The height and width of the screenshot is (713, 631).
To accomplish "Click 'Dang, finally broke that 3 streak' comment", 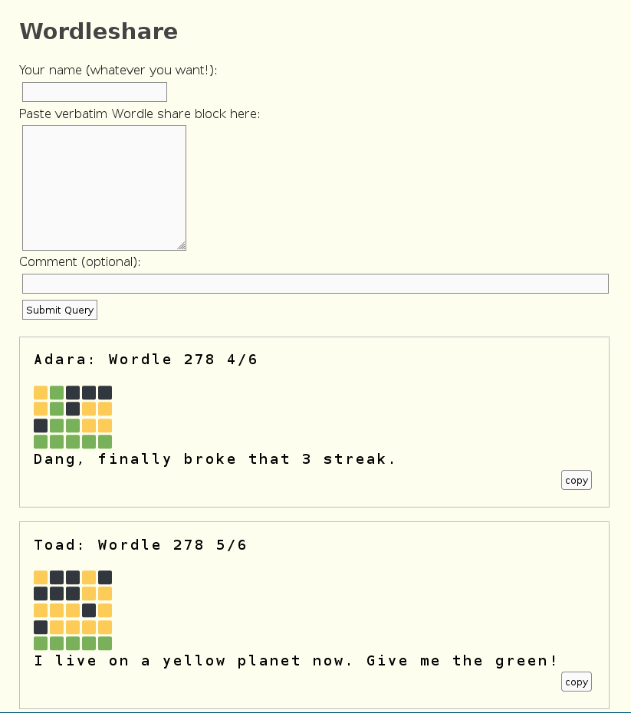I will (x=215, y=459).
